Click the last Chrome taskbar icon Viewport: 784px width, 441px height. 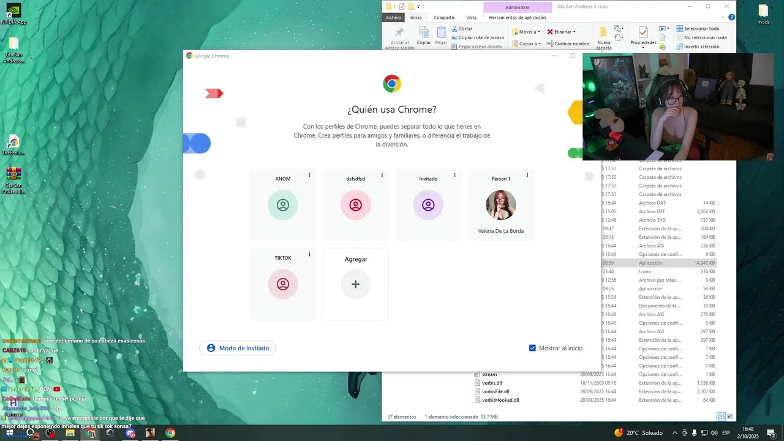[170, 433]
